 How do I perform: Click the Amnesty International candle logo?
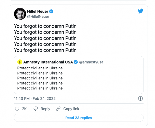pos(20,62)
